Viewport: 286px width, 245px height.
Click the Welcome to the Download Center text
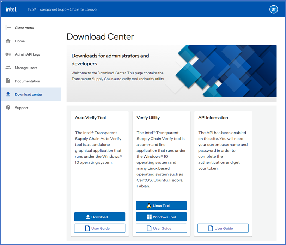[118, 76]
